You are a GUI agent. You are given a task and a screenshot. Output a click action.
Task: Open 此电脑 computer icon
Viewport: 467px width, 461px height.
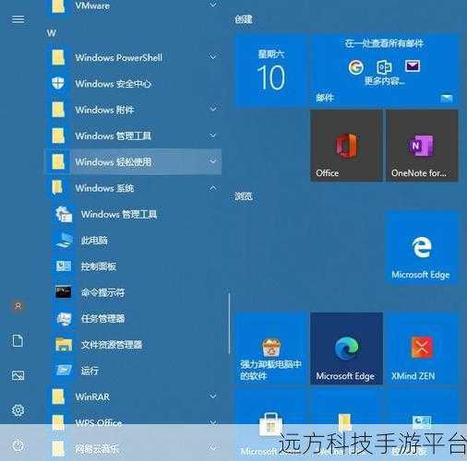click(x=64, y=241)
